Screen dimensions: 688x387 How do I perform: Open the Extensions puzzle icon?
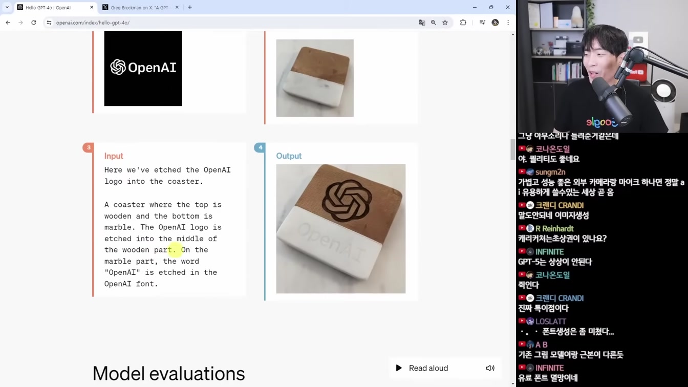pos(463,23)
